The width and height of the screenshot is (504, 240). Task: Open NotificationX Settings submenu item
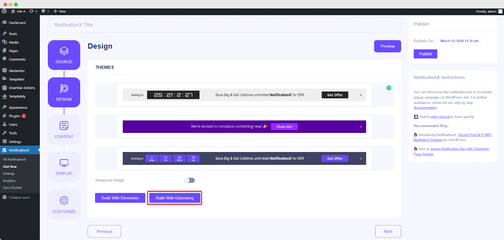9,174
